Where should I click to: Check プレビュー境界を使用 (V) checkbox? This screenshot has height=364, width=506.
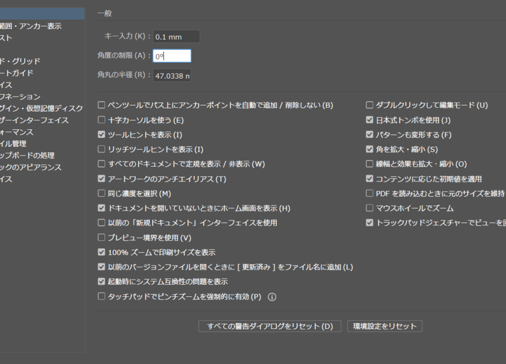pyautogui.click(x=101, y=238)
